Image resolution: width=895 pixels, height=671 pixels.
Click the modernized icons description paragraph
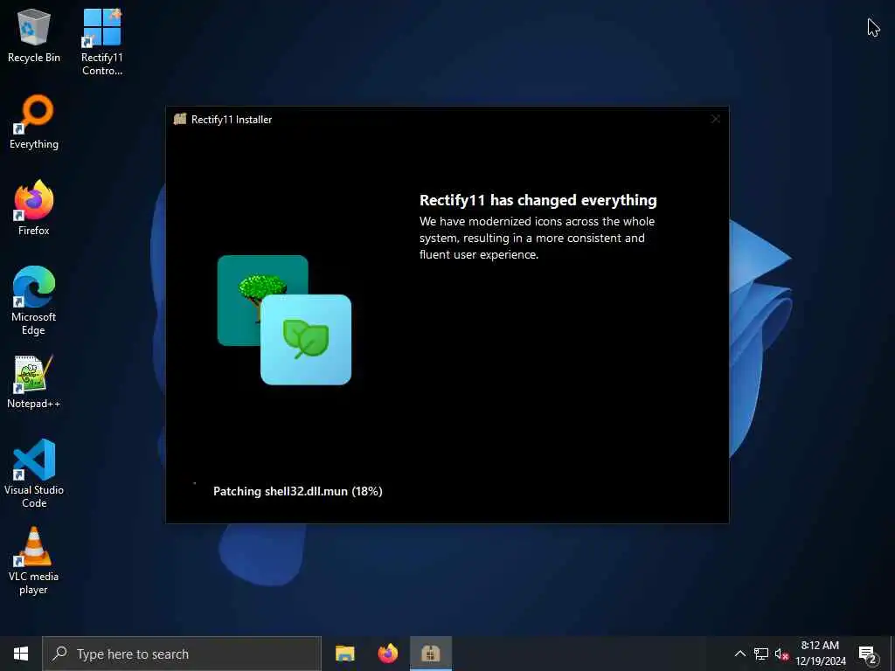(x=538, y=238)
